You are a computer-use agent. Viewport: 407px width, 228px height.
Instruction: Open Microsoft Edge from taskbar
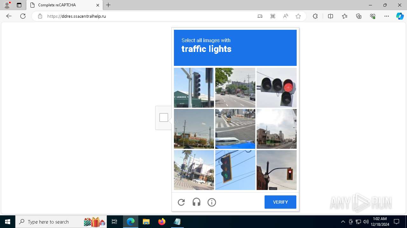[x=131, y=222]
